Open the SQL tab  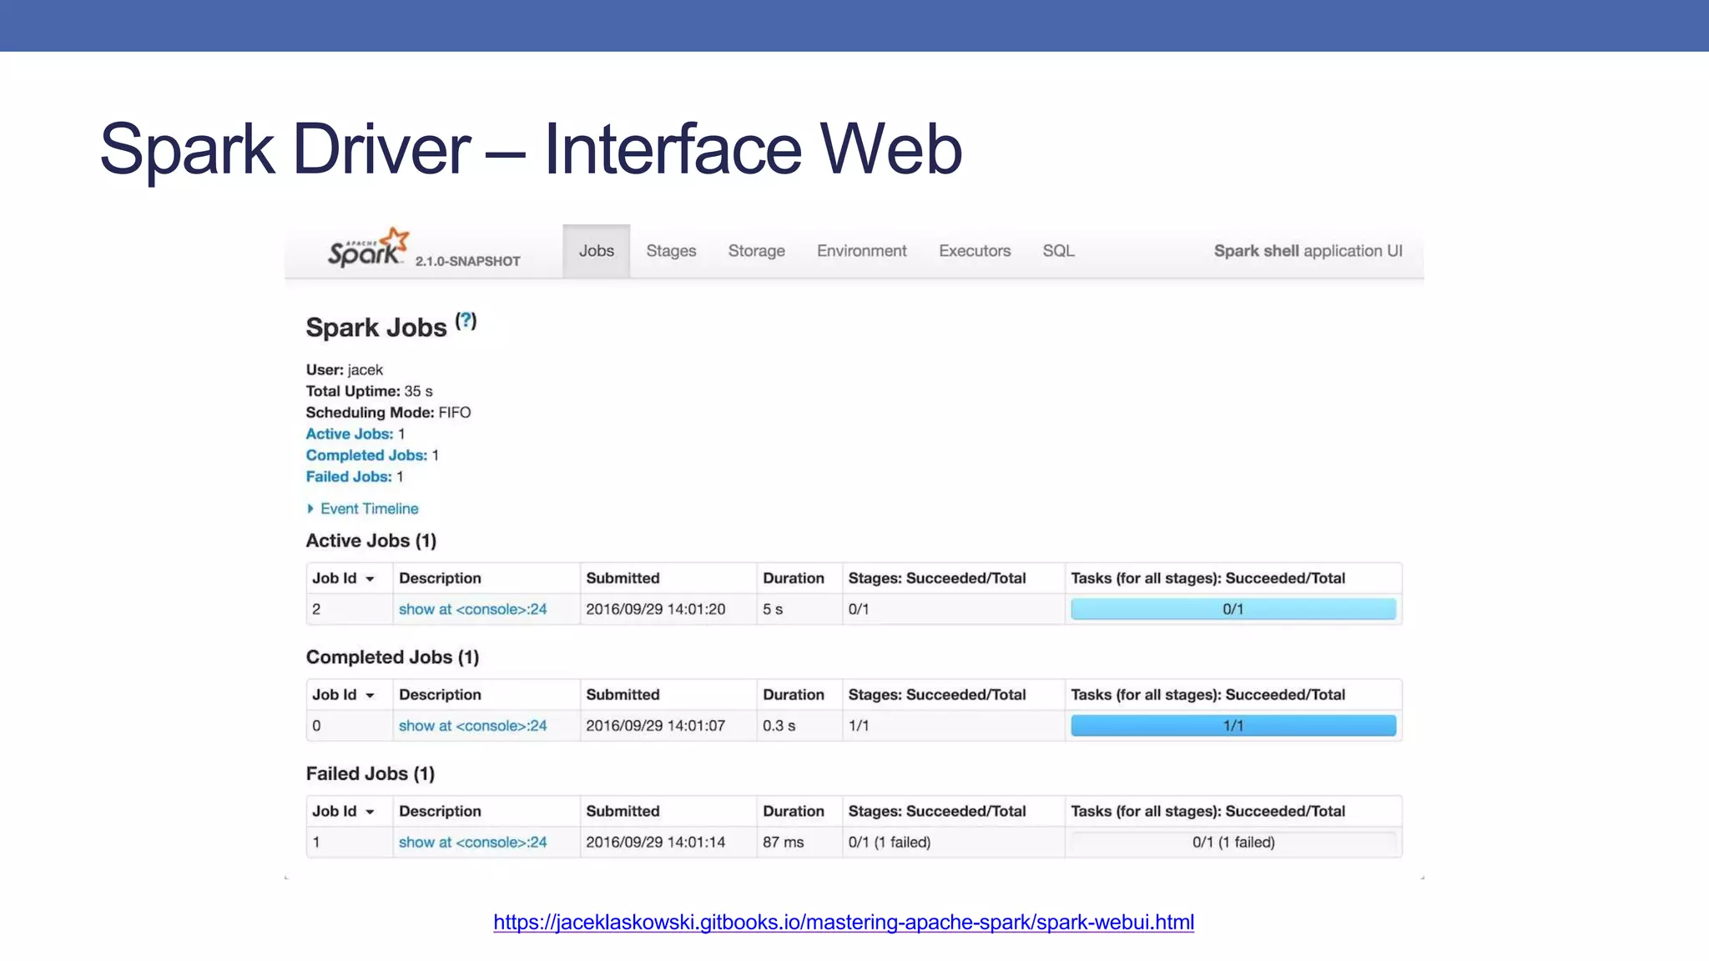click(1058, 251)
